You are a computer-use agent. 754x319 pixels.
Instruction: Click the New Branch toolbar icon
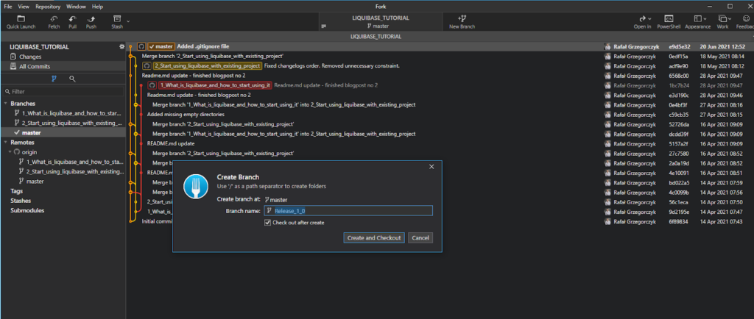click(x=462, y=21)
